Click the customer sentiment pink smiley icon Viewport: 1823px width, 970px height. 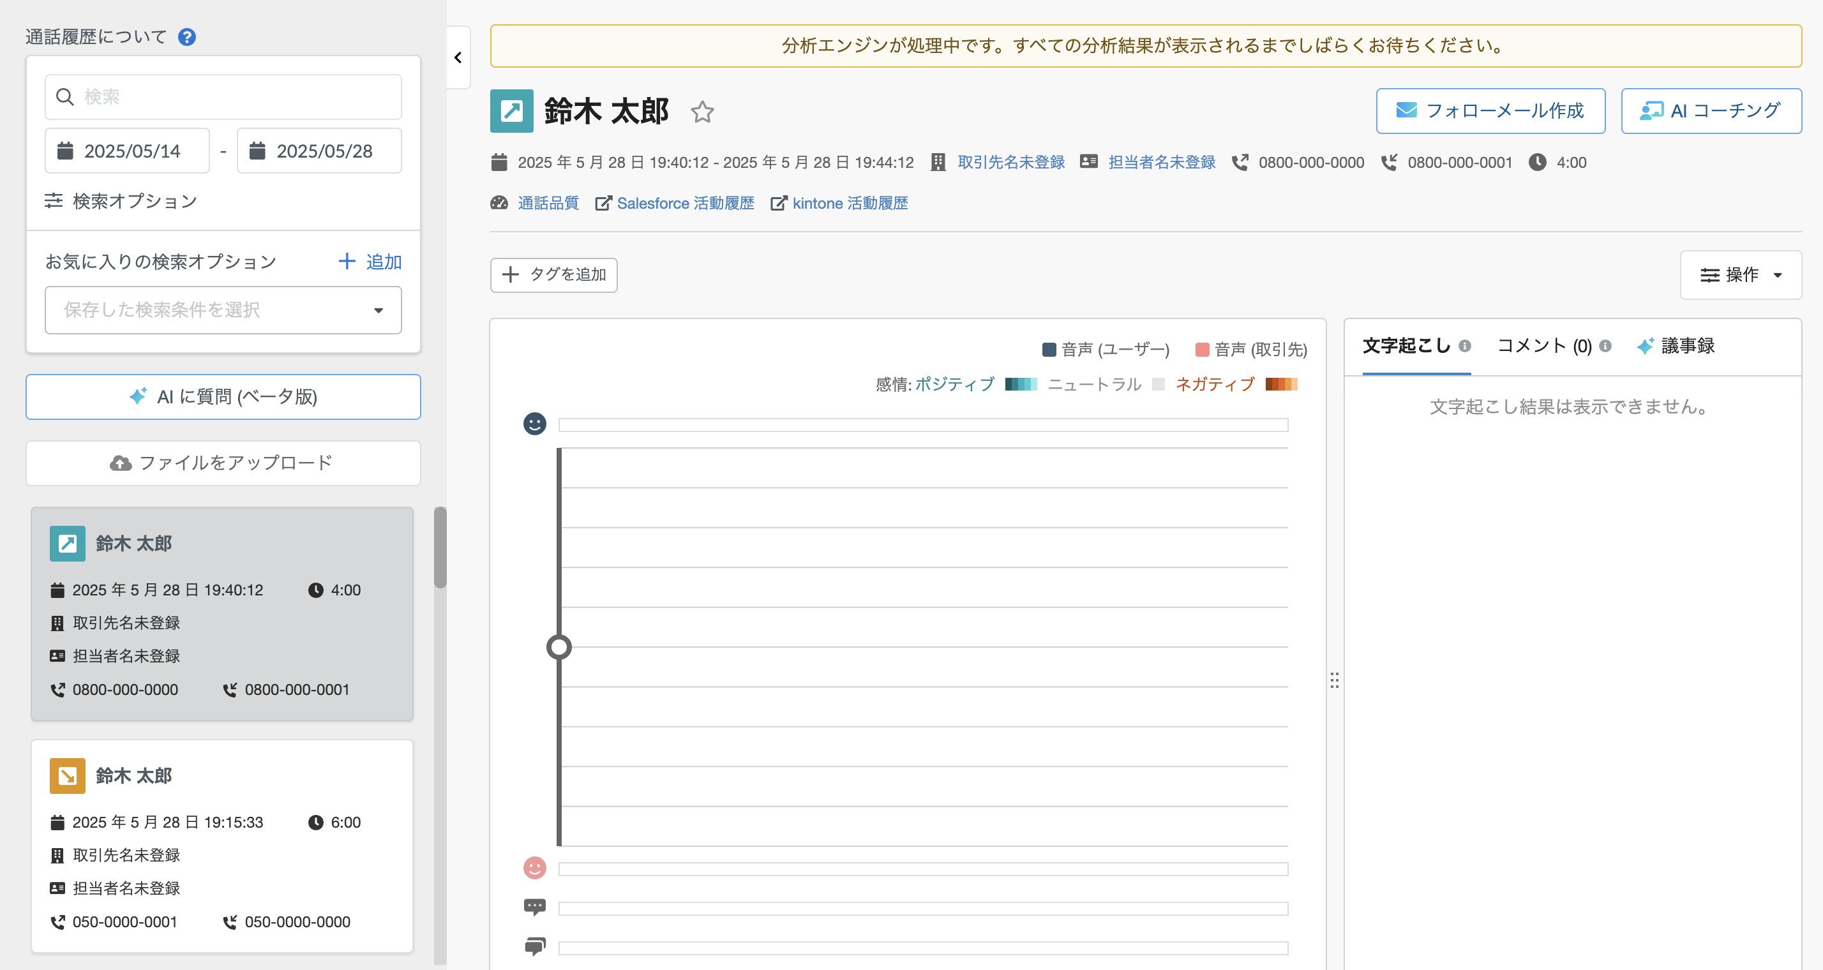pos(534,867)
